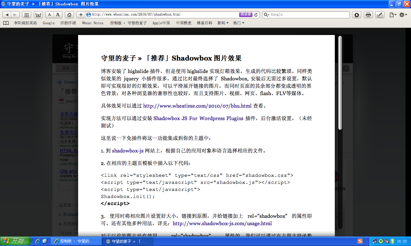This screenshot has height=246, width=411.
Task: Print the page using printer icon
Action: pyautogui.click(x=368, y=15)
